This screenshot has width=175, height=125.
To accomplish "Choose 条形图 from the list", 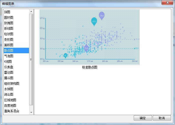I will pos(9,39).
